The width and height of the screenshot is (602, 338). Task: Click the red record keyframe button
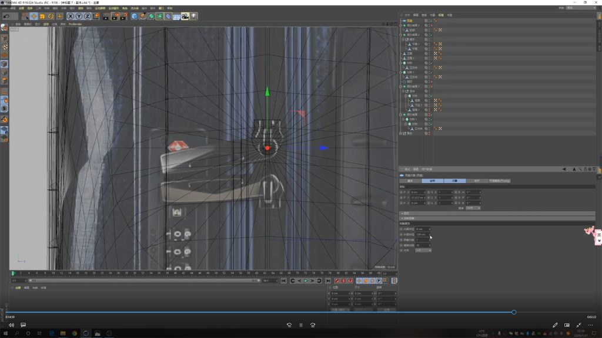coord(337,281)
